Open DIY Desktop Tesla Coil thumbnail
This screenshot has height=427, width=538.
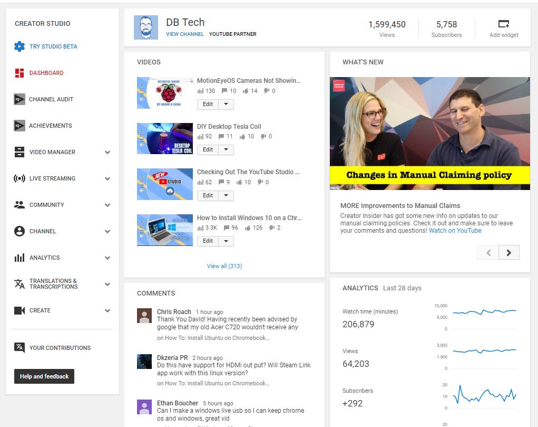[x=165, y=139]
